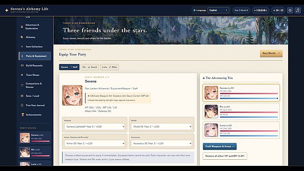Click Craft Weapons & Armor button

219,146
